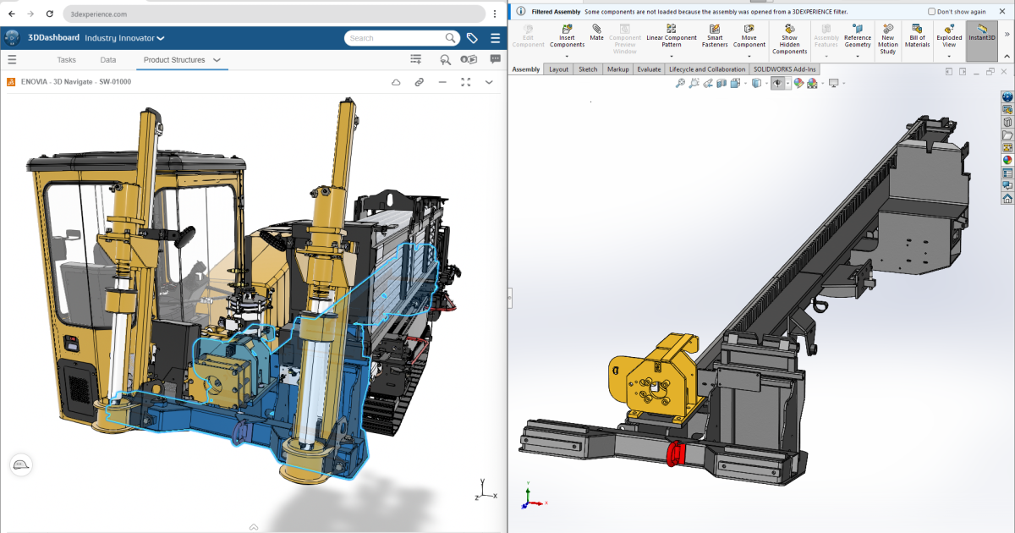Open the Product Structures dropdown
This screenshot has height=533, width=1015.
coord(217,60)
